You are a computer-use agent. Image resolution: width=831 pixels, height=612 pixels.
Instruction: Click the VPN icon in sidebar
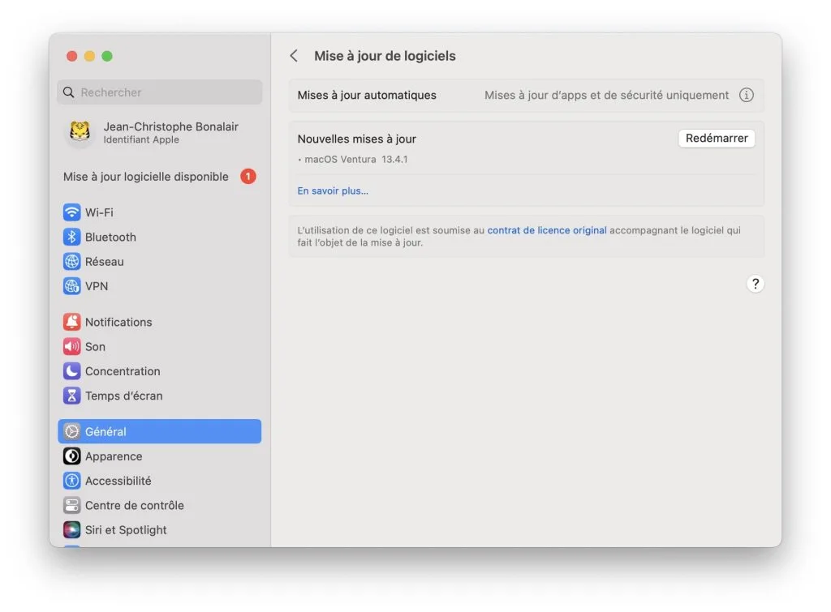pos(71,286)
